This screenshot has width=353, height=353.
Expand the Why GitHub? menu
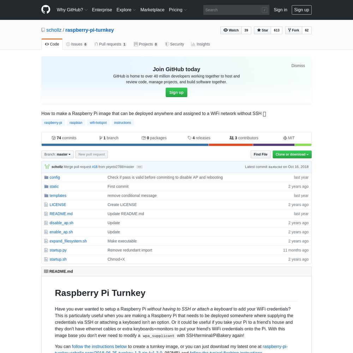tap(72, 10)
